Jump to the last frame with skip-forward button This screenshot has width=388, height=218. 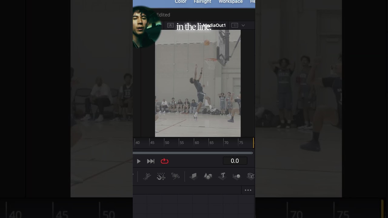coord(151,161)
